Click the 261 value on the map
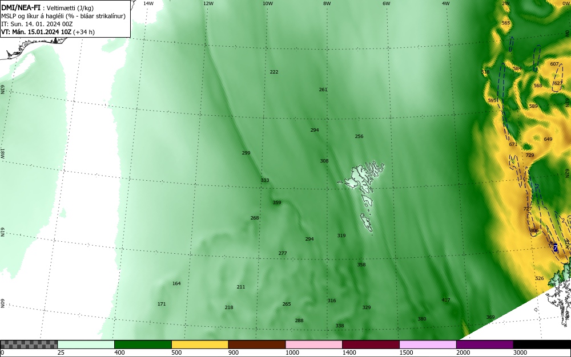Image resolution: width=571 pixels, height=357 pixels. pos(323,90)
